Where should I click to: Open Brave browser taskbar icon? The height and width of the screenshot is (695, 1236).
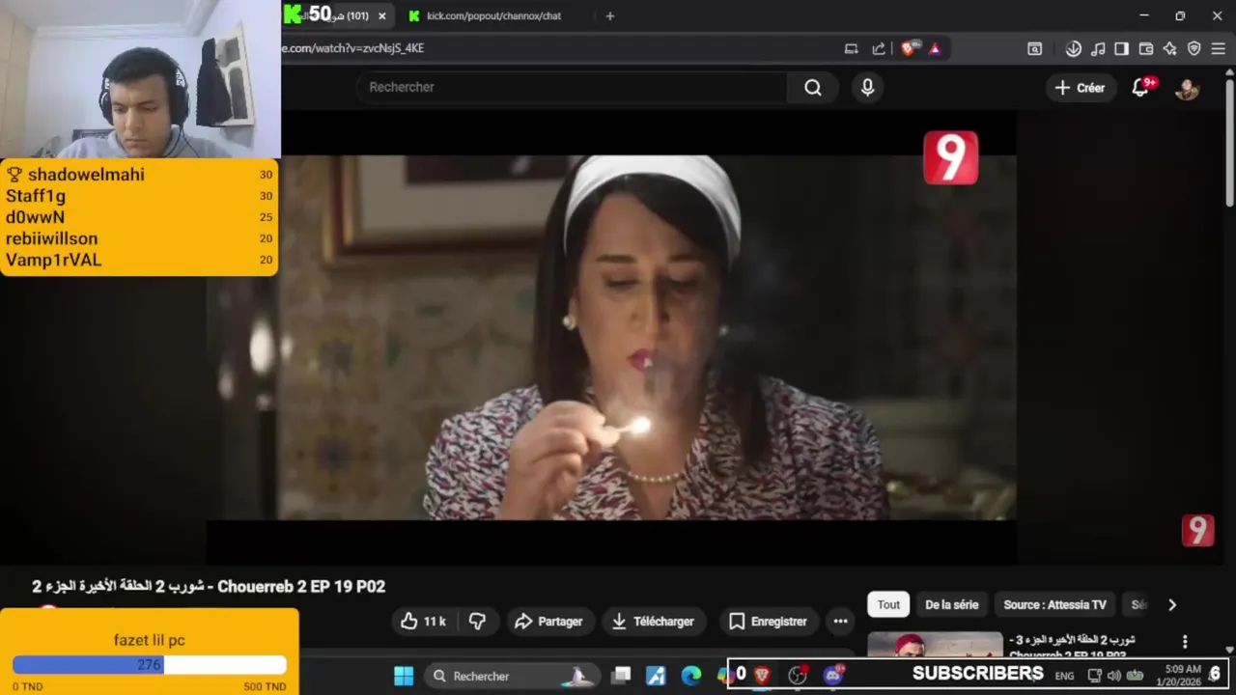coord(762,676)
